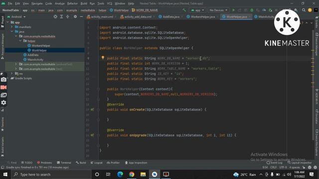Viewport: 319px width, 179px height.
Task: Open the TODO tool window
Action: (26, 163)
